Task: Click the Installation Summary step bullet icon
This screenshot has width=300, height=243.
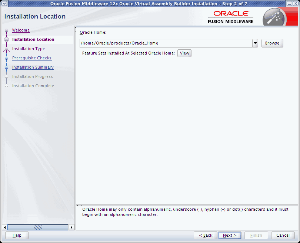Action: click(7, 68)
